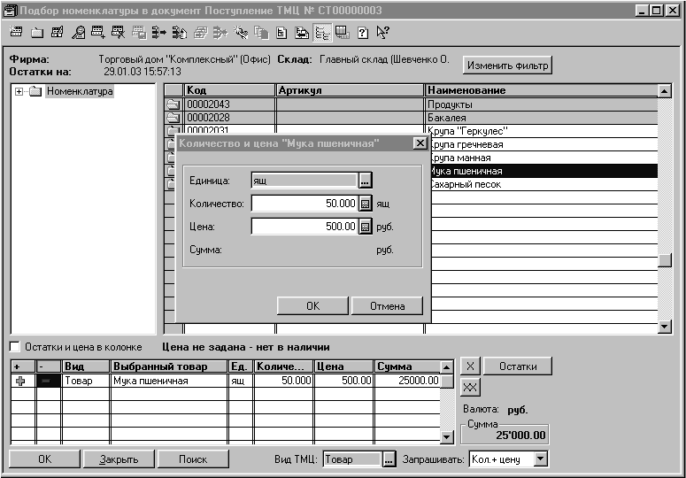Click the new item toolbar icon
The width and height of the screenshot is (686, 478).
tap(16, 33)
